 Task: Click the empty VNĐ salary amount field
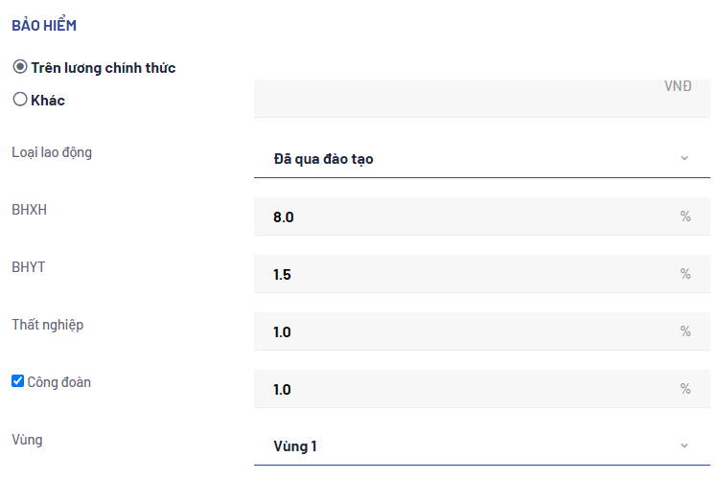[x=451, y=100]
